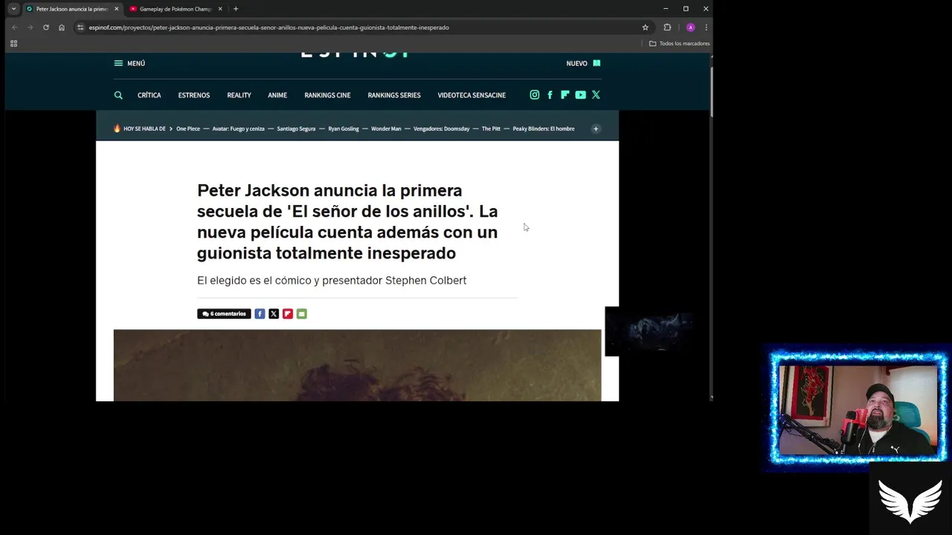Open Espinof YouTube icon
This screenshot has height=535, width=952.
click(x=580, y=94)
